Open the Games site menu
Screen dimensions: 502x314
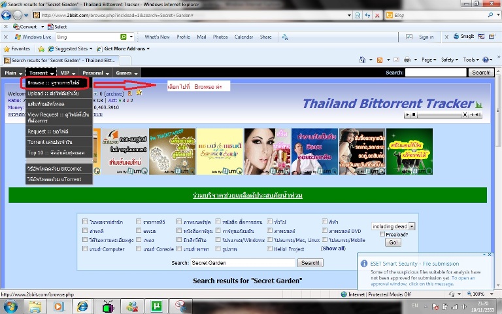coord(127,73)
